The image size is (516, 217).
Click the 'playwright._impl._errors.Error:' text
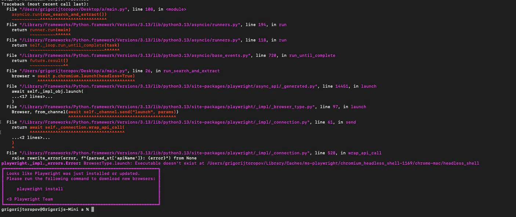coord(41,163)
